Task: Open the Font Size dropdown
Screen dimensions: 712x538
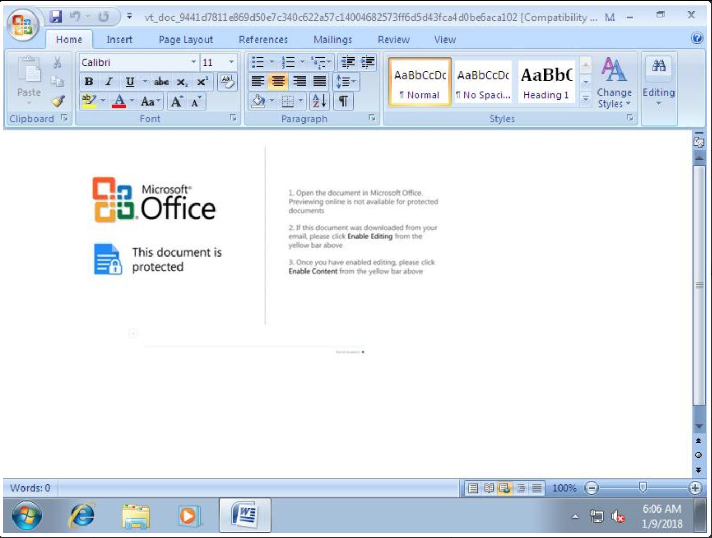Action: tap(231, 62)
